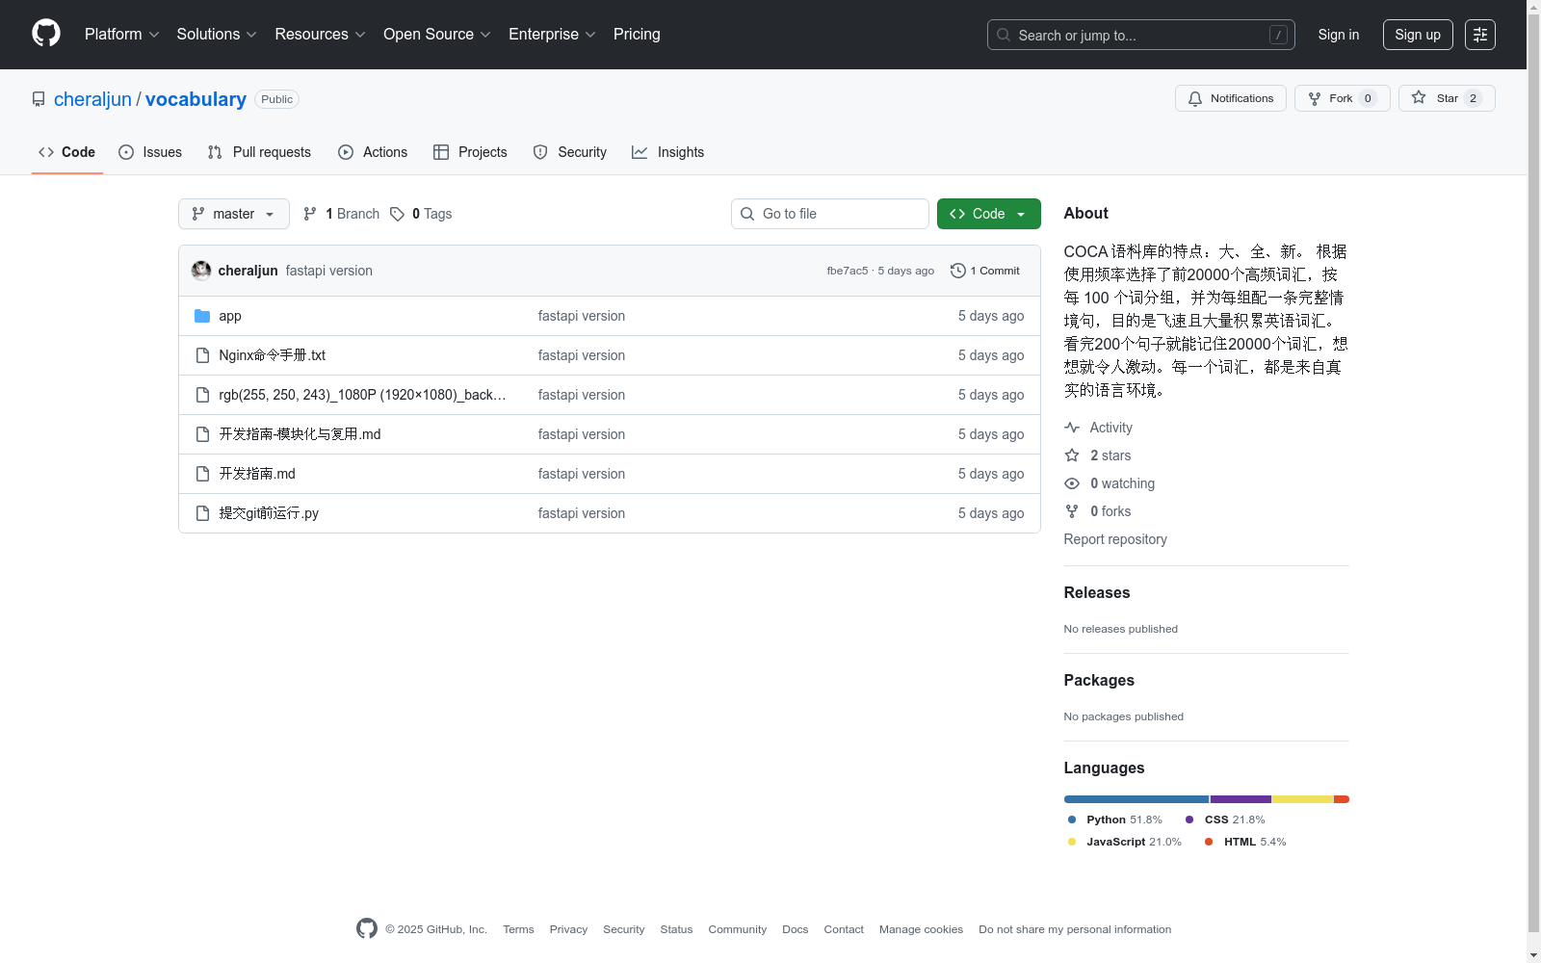
Task: Open the vocabulary repository link
Action: [x=196, y=99]
